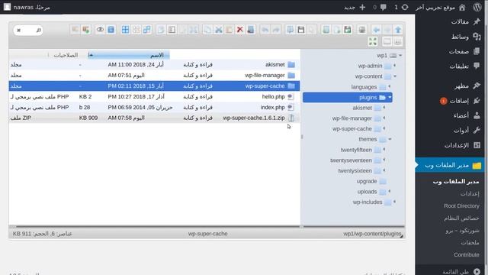Open the sort options icon
488x275 pixels.
pos(398,41)
